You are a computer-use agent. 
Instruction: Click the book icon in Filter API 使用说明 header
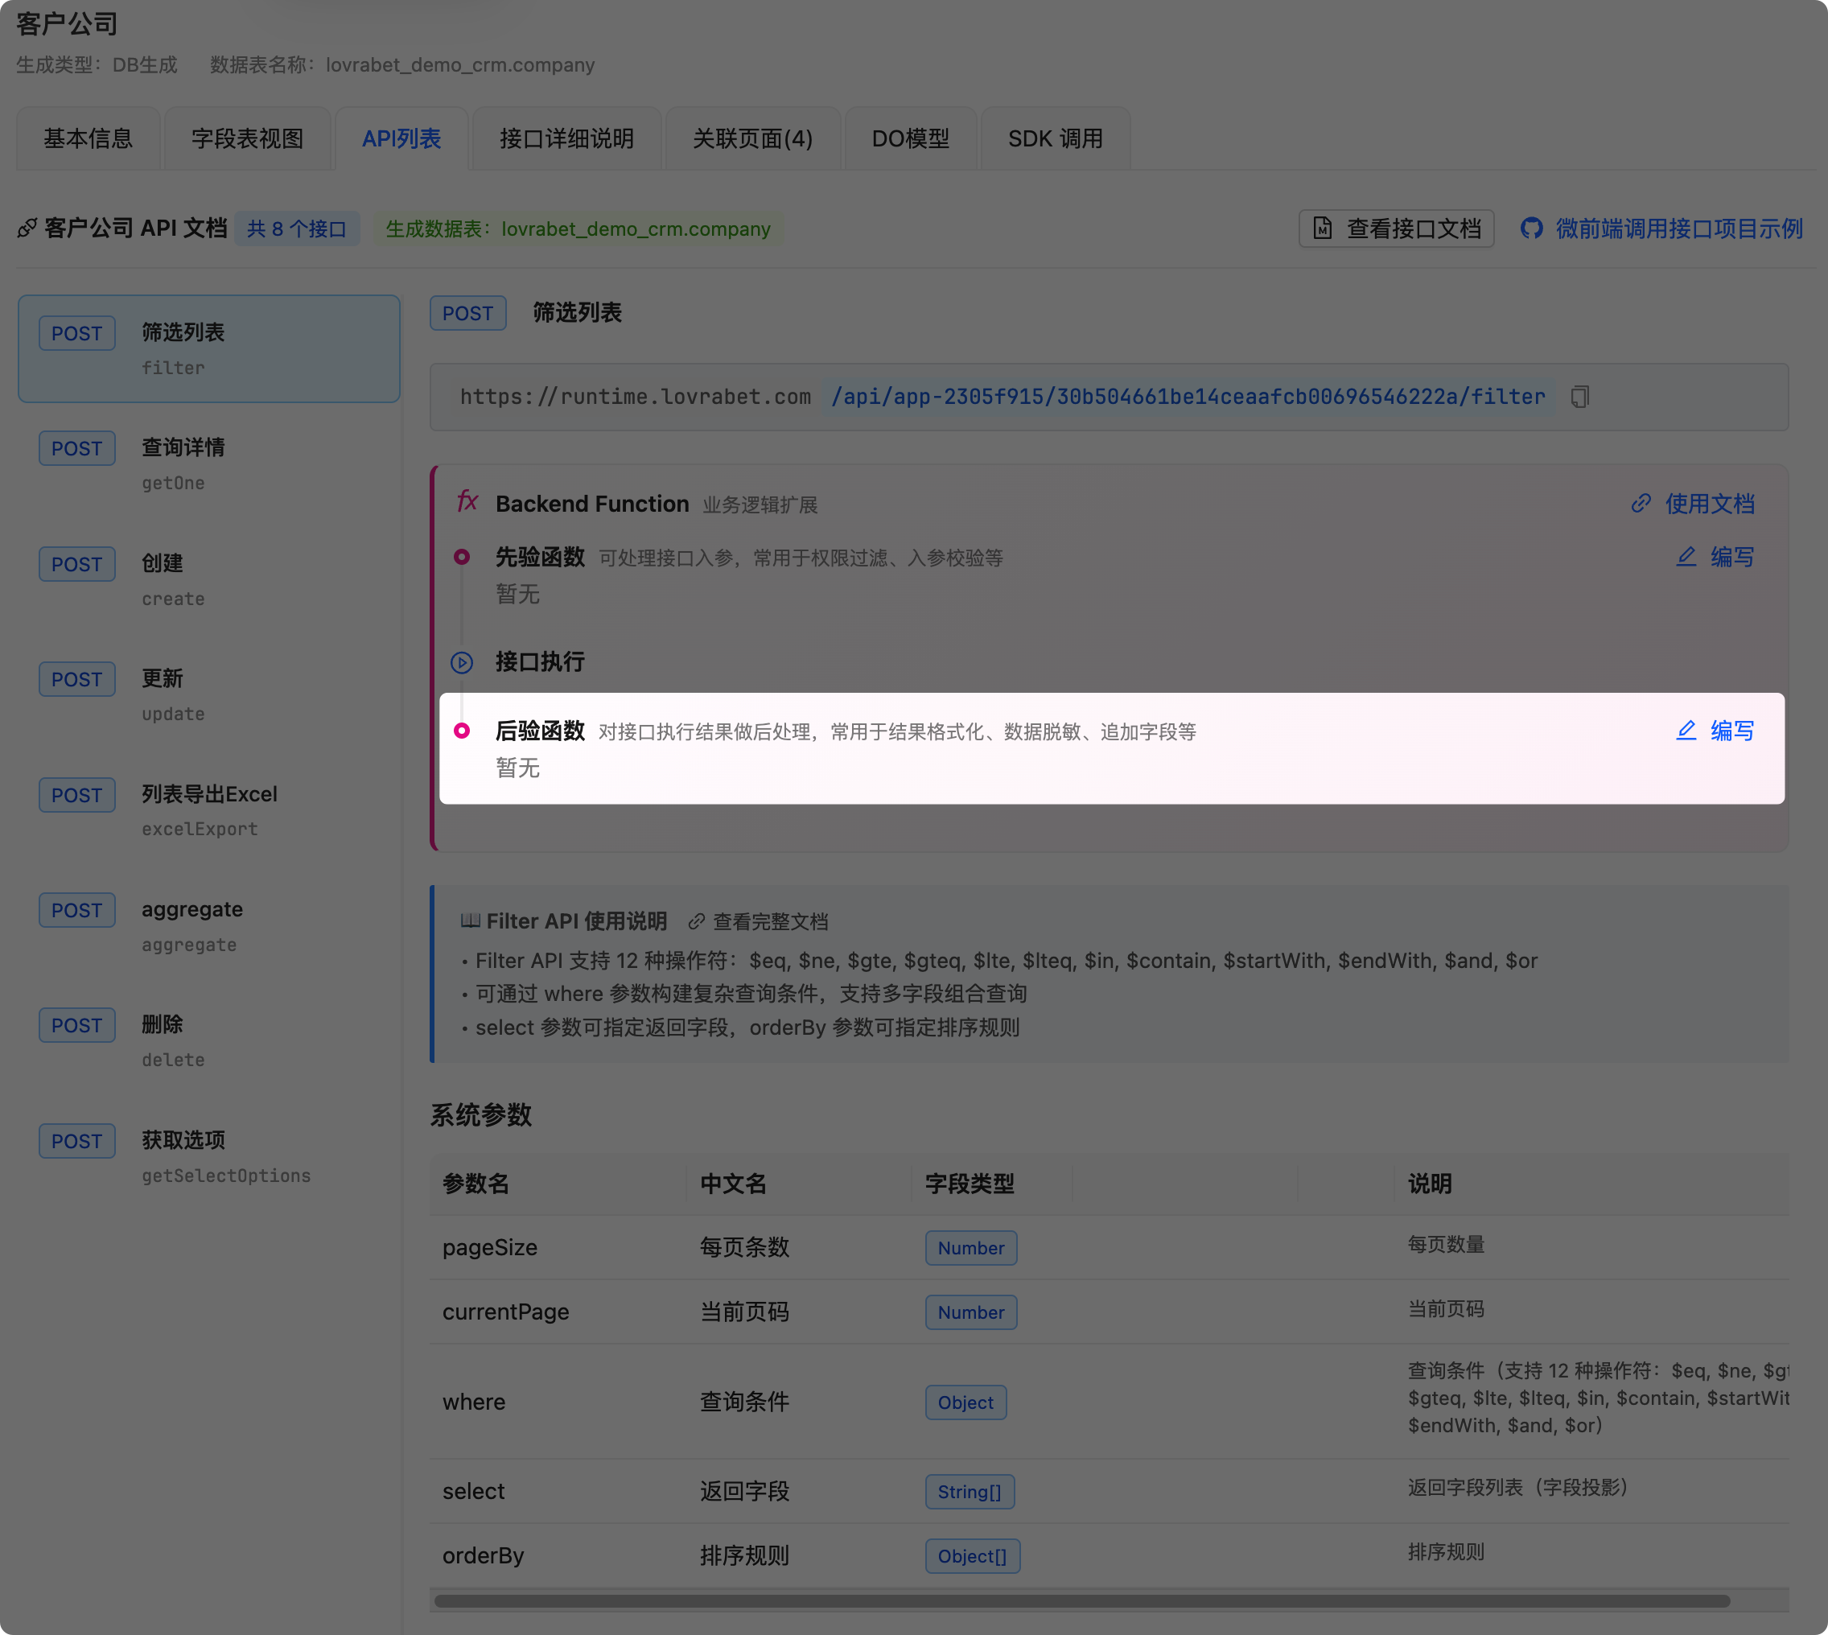(x=470, y=920)
